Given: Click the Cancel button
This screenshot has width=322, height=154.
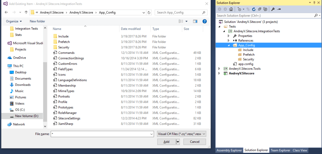Looking at the screenshot, I should point(195,142).
